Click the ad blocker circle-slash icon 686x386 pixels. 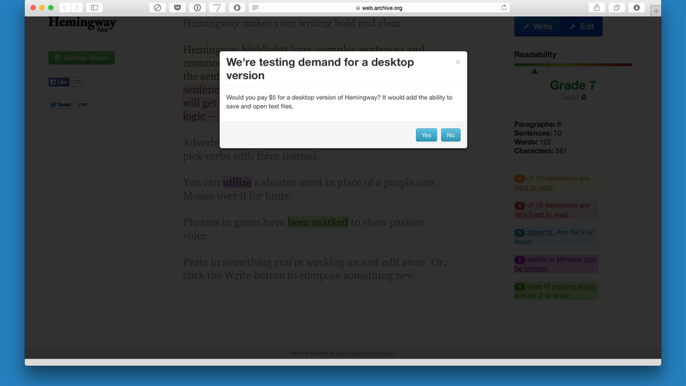pos(157,7)
